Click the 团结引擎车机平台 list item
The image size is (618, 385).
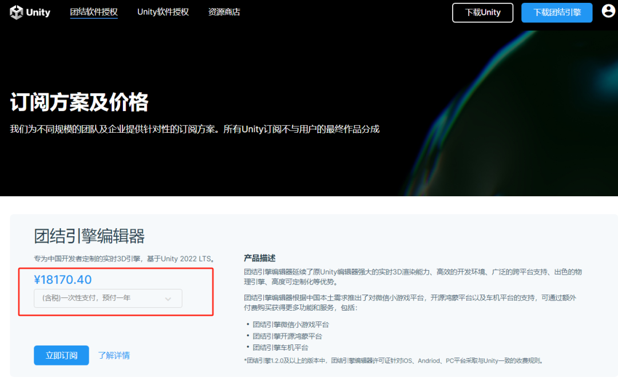pos(280,348)
